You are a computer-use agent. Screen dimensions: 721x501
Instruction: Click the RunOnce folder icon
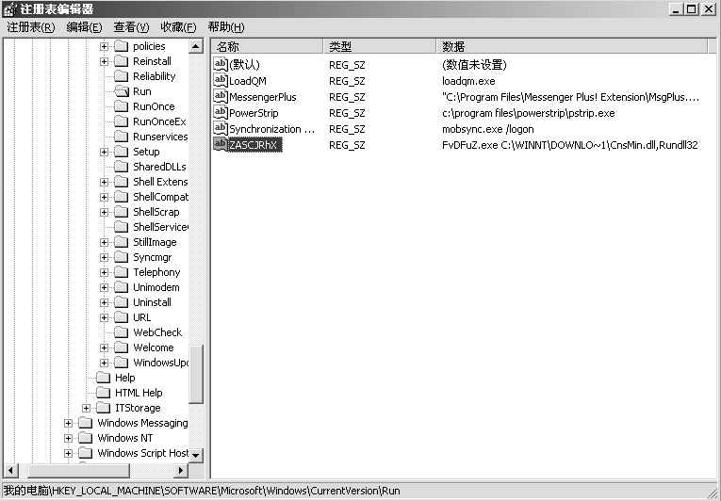click(121, 106)
